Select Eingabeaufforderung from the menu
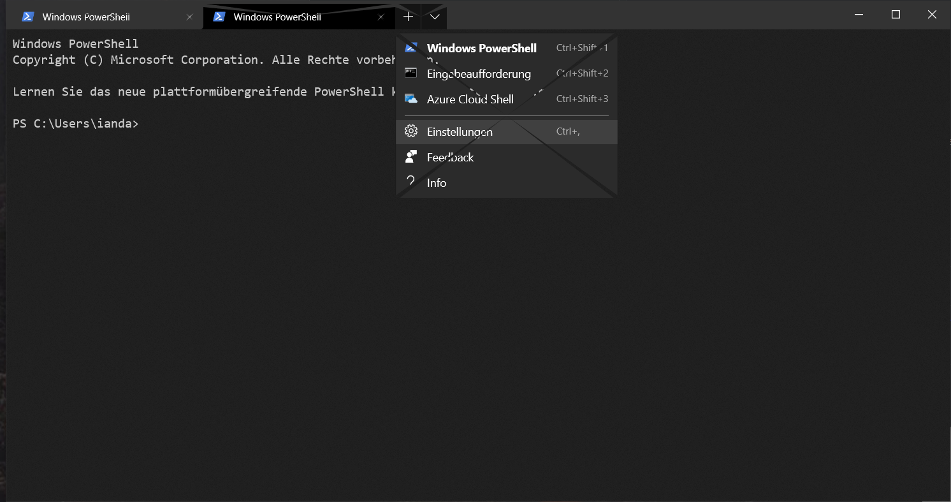The width and height of the screenshot is (951, 502). 479,74
